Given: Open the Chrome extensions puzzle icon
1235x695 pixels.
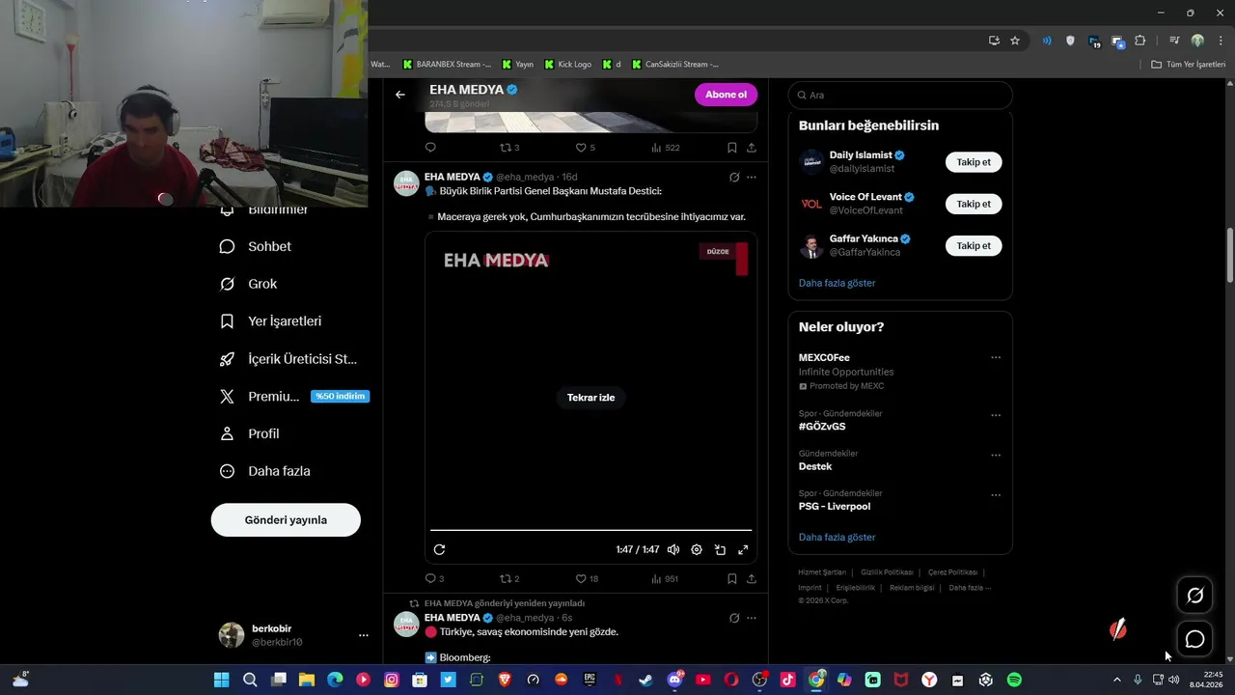Looking at the screenshot, I should [1140, 41].
